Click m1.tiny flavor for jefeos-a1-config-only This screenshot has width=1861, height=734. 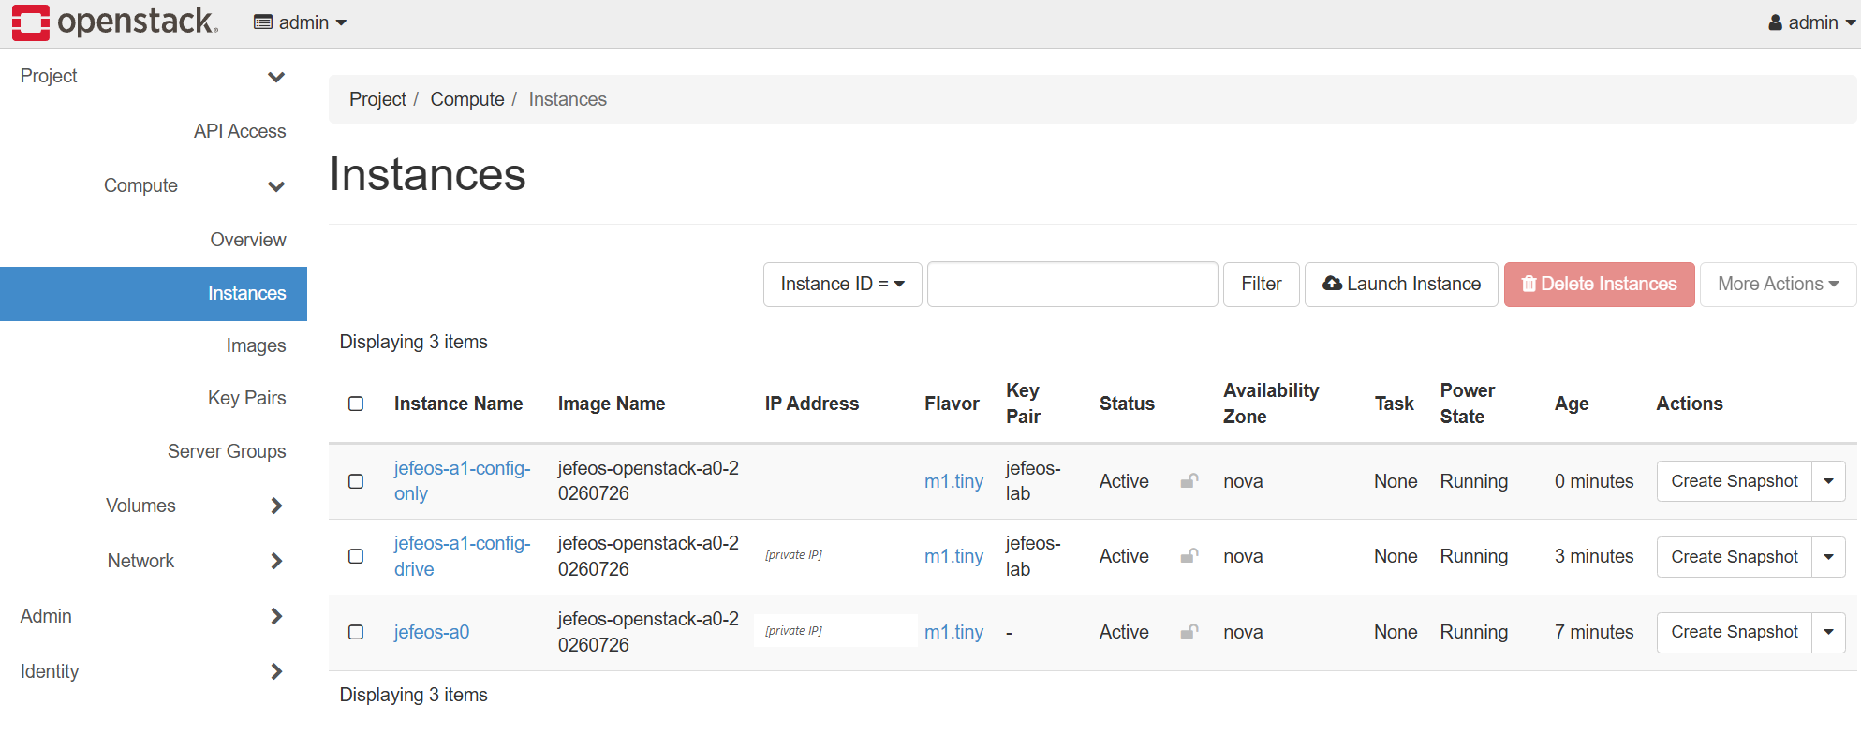953,481
